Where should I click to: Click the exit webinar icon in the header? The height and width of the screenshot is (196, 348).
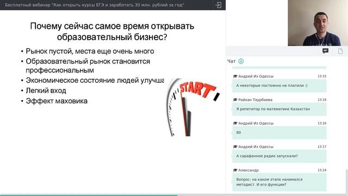[x=218, y=5]
